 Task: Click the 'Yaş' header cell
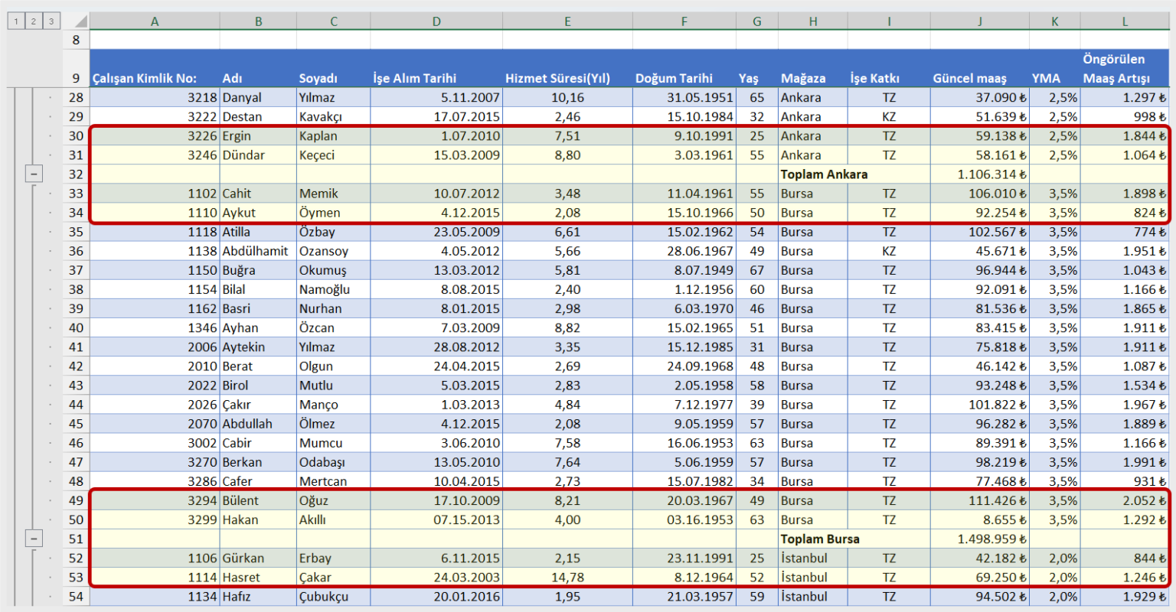pos(756,69)
